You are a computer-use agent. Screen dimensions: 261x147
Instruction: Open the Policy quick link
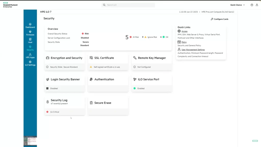pyautogui.click(x=184, y=42)
